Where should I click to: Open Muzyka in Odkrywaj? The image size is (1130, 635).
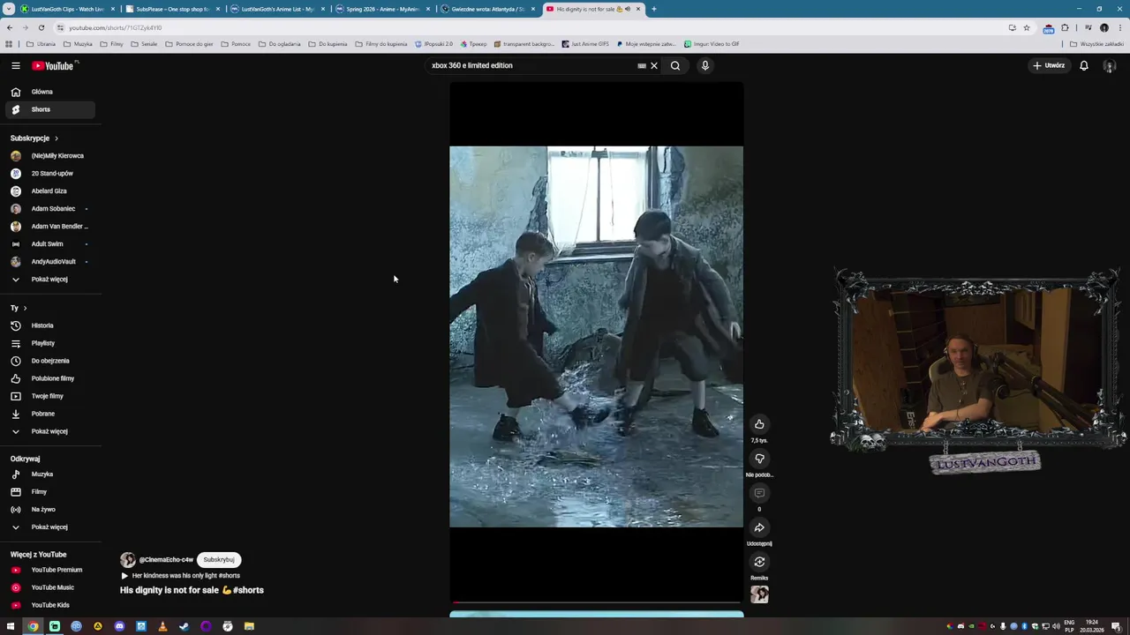pos(49,474)
